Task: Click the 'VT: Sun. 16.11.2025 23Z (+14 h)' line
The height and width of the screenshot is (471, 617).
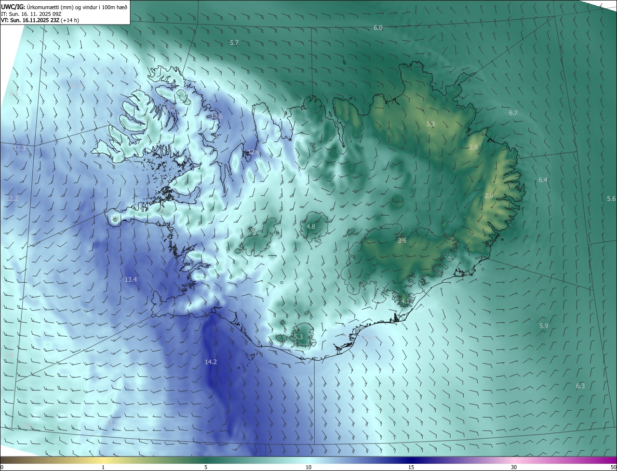Action: (40, 21)
